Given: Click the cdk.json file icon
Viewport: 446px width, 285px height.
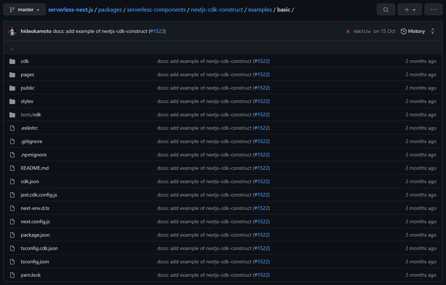Looking at the screenshot, I should pos(12,181).
